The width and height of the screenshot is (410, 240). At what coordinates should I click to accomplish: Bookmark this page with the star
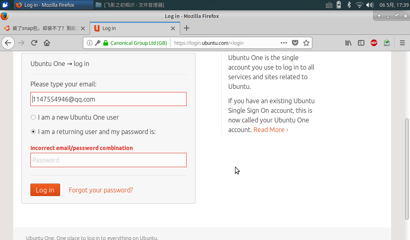click(x=306, y=43)
